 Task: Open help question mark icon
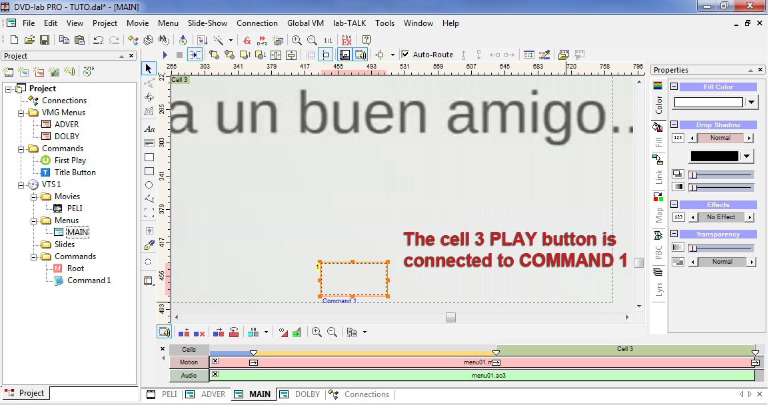pyautogui.click(x=366, y=40)
